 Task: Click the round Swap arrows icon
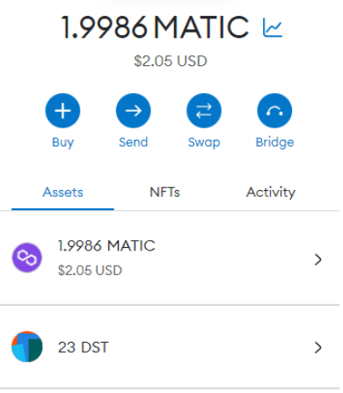click(204, 111)
